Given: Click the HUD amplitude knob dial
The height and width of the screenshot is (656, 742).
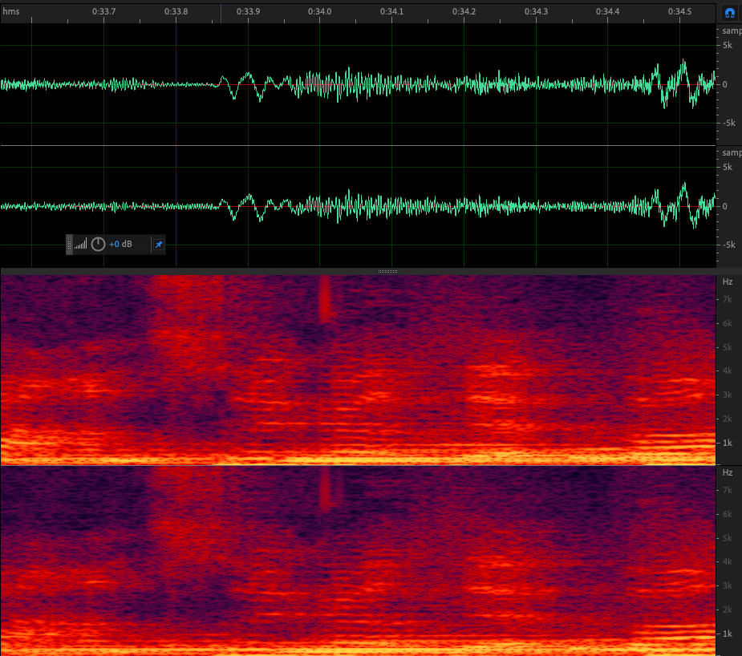Looking at the screenshot, I should tap(98, 245).
